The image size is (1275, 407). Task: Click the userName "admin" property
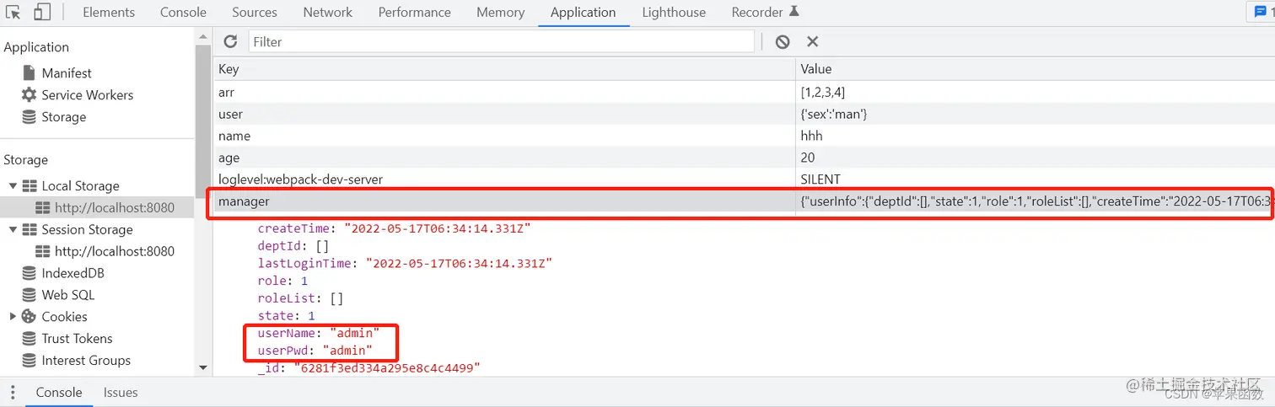click(x=319, y=334)
